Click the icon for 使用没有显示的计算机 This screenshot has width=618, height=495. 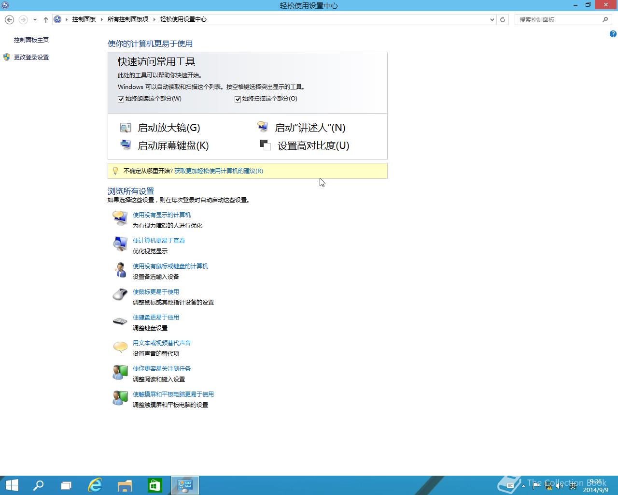pos(120,218)
